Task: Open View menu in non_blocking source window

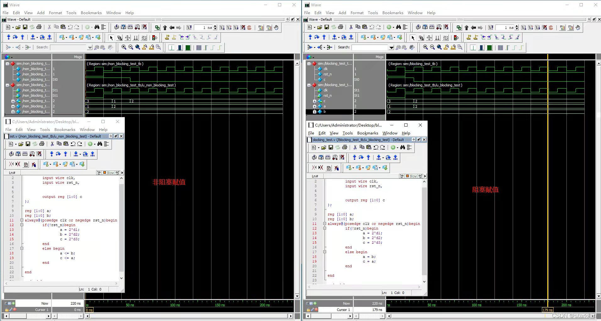Action: coord(31,129)
